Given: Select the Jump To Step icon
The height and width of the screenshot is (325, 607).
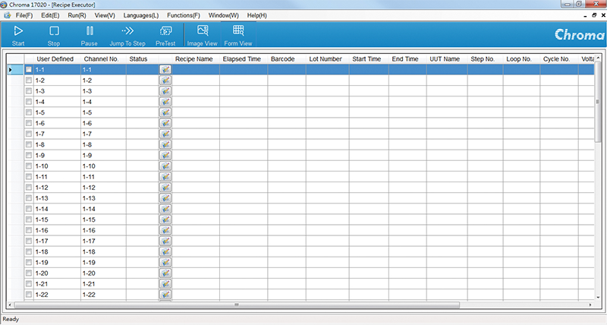Looking at the screenshot, I should (x=127, y=35).
